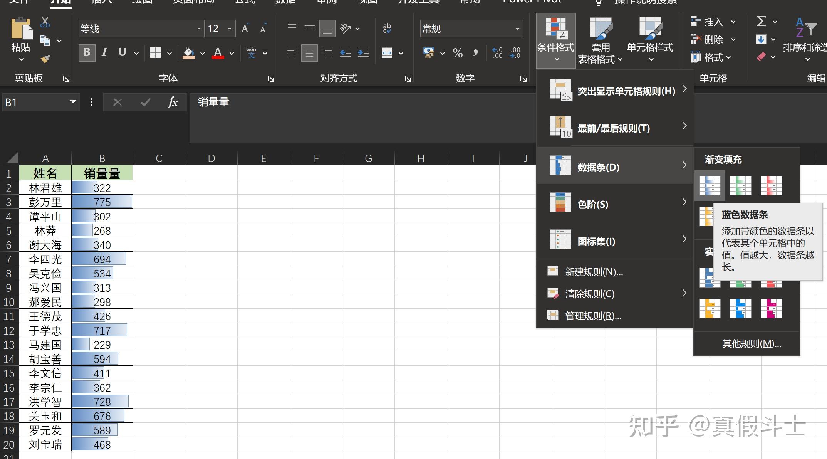Toggle Italic formatting
This screenshot has width=827, height=459.
click(104, 52)
